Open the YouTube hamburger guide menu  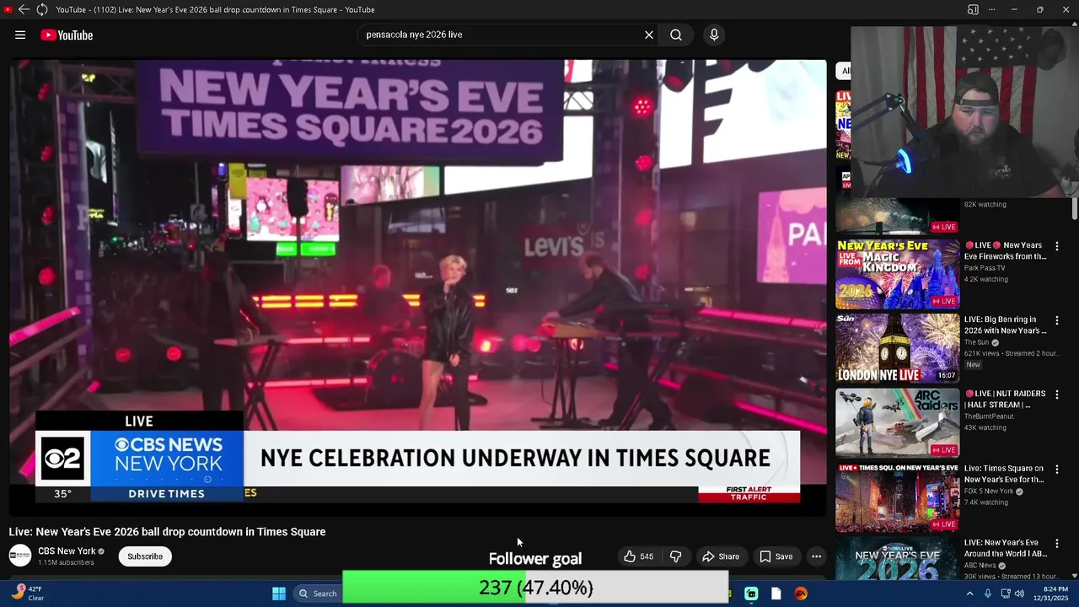point(20,35)
